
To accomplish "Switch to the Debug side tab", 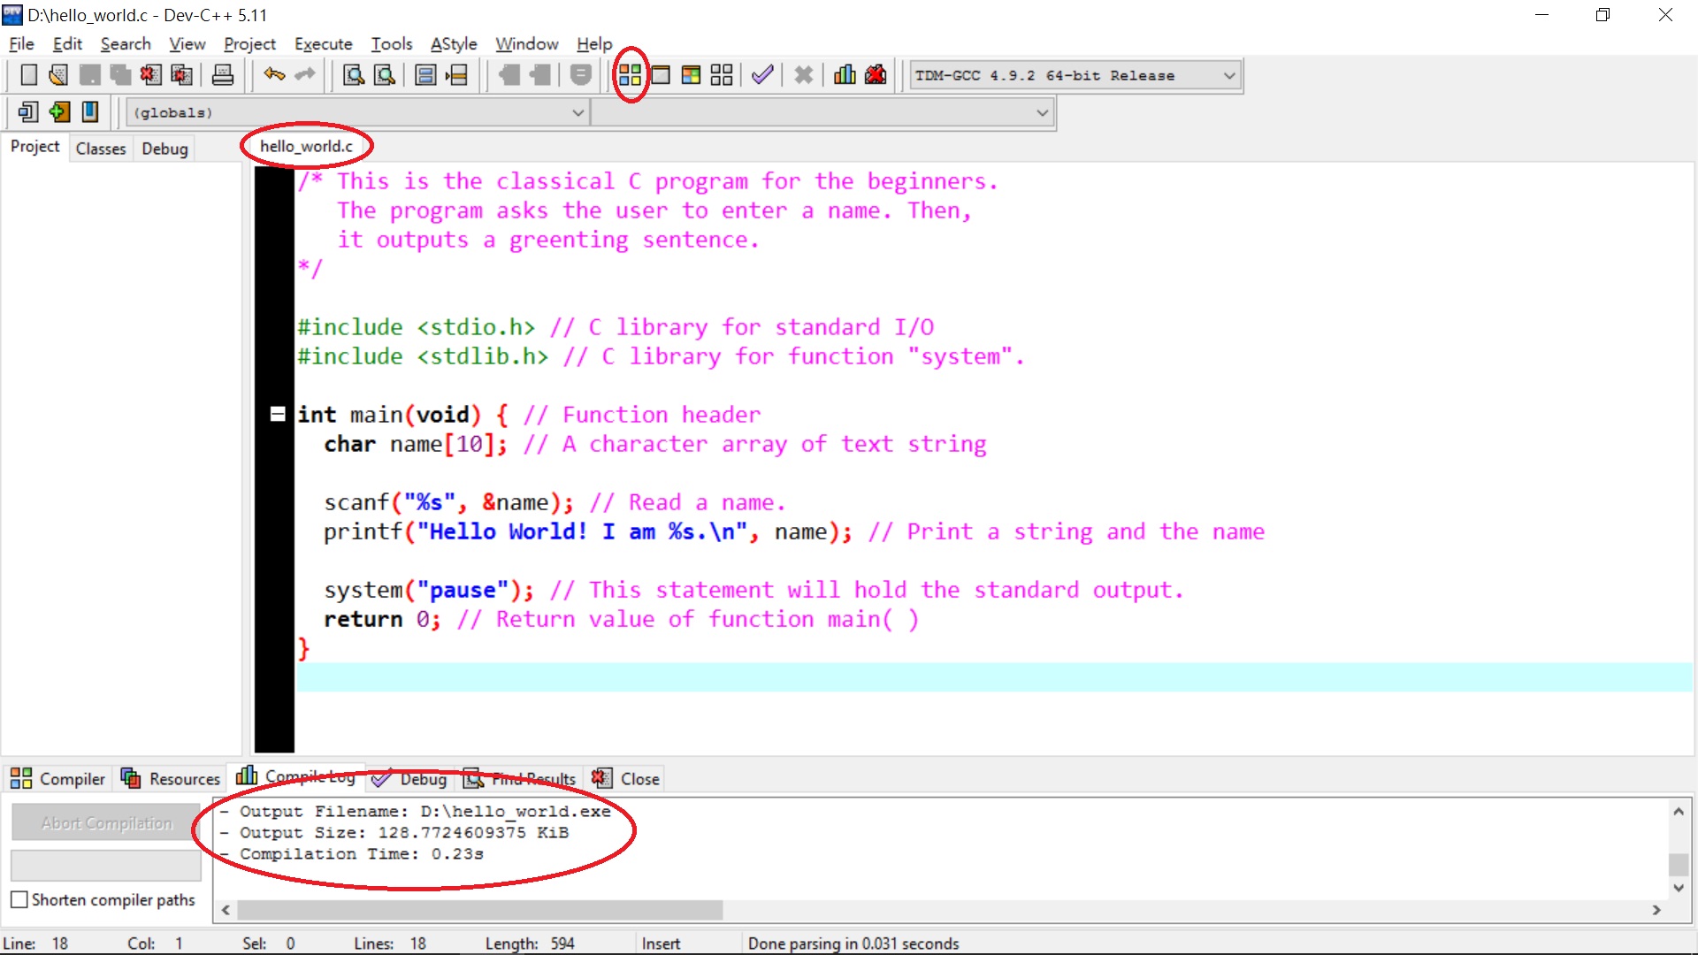I will tap(164, 149).
